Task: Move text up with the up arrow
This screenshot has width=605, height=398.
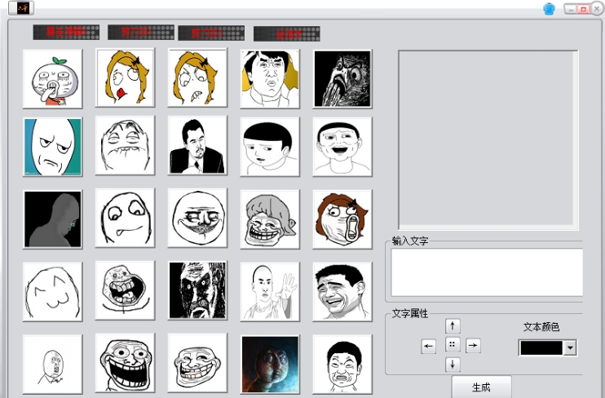Action: pos(453,325)
